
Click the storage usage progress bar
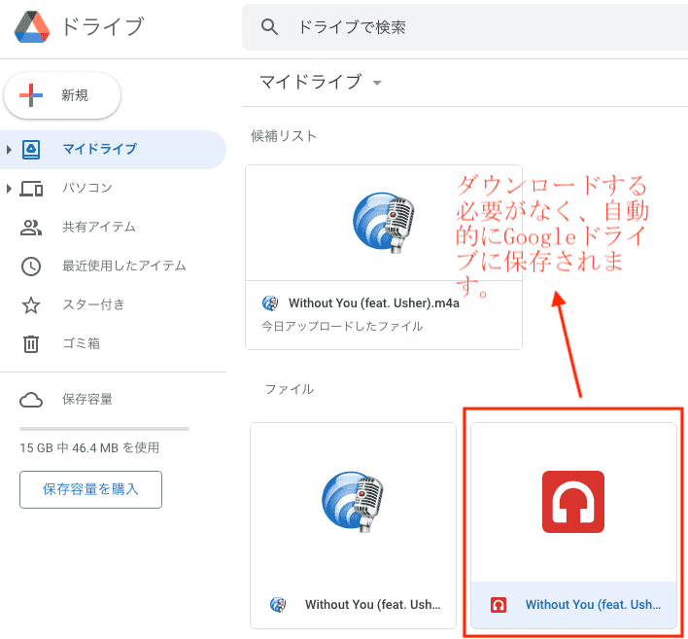click(x=104, y=428)
